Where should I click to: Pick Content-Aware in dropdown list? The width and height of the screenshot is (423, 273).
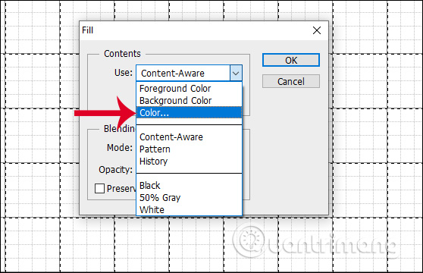[189, 137]
